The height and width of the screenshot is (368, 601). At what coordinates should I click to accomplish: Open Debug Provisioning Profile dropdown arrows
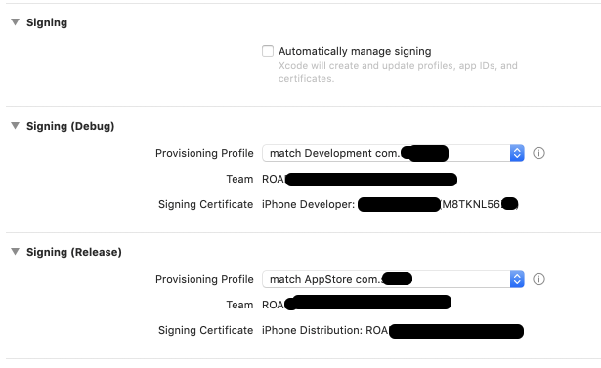pos(517,153)
